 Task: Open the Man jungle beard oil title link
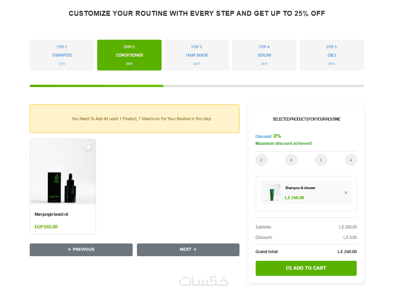[51, 214]
